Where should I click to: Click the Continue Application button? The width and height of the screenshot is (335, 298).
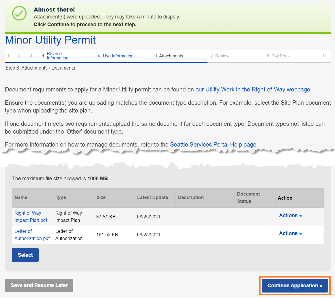[x=295, y=286]
